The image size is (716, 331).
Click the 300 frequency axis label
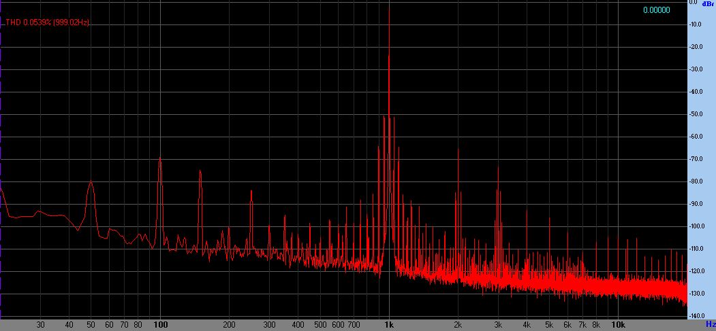pyautogui.click(x=269, y=325)
